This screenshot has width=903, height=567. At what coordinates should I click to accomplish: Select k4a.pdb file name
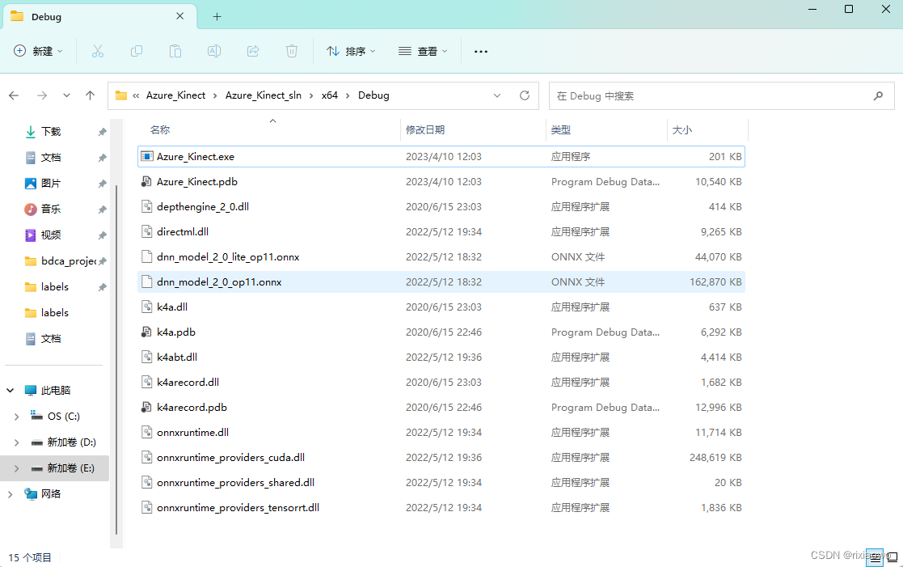(x=176, y=332)
